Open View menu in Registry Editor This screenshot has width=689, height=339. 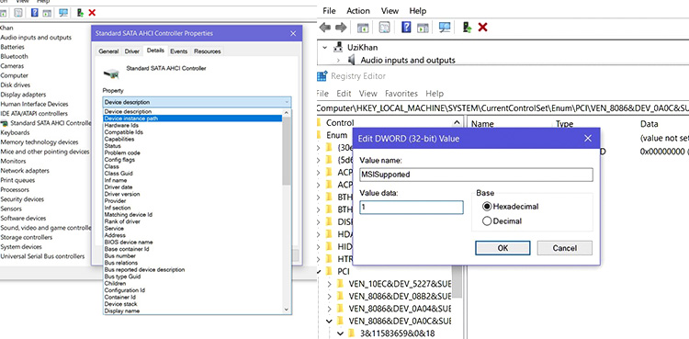pos(367,93)
